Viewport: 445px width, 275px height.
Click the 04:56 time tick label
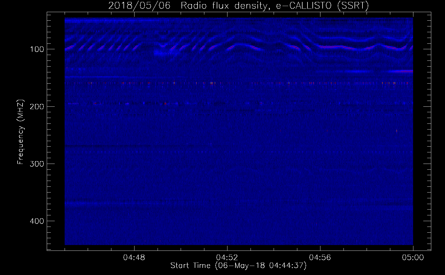[320, 258]
